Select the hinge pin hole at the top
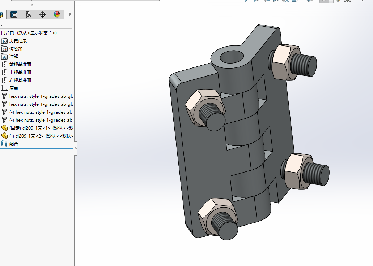This screenshot has height=266, width=373. (232, 57)
